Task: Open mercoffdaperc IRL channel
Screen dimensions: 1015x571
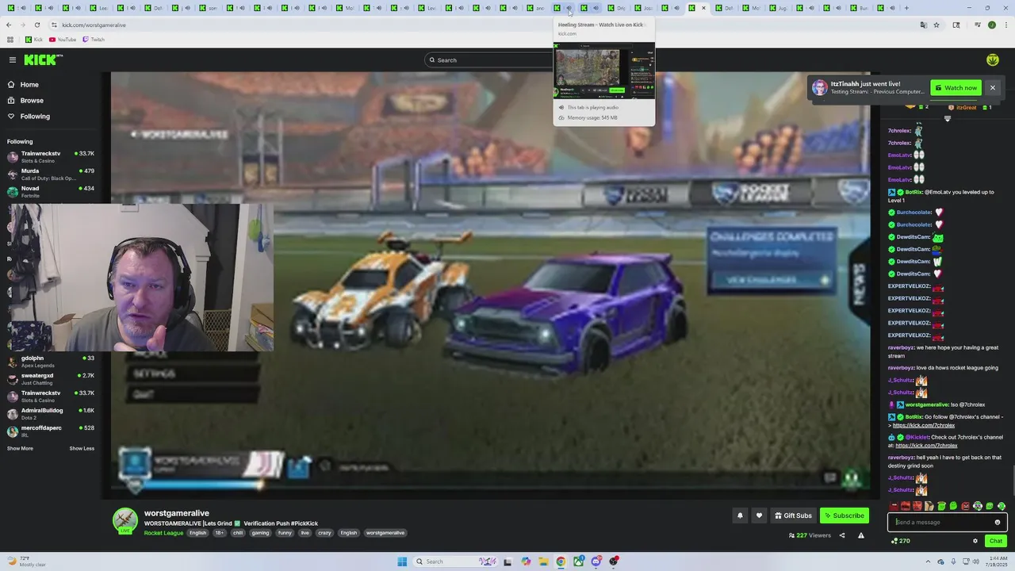Action: click(x=51, y=431)
